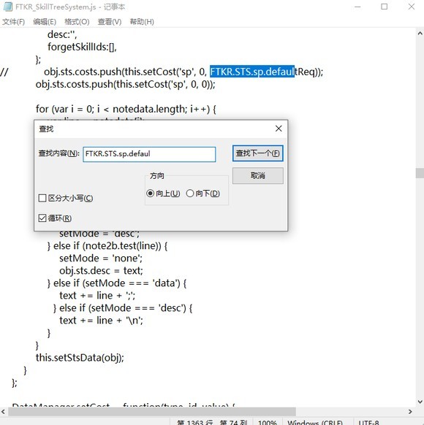Open the 帮助(H) menu
This screenshot has height=425, width=424.
tap(142, 22)
